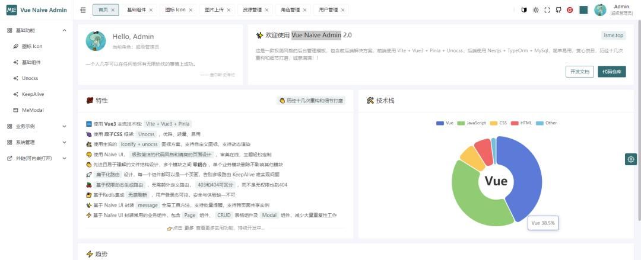Collapse the 基础功能 sidebar group
641x260 pixels.
37,30
